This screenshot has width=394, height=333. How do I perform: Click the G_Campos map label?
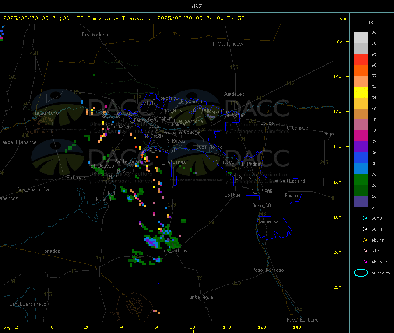coord(298,128)
